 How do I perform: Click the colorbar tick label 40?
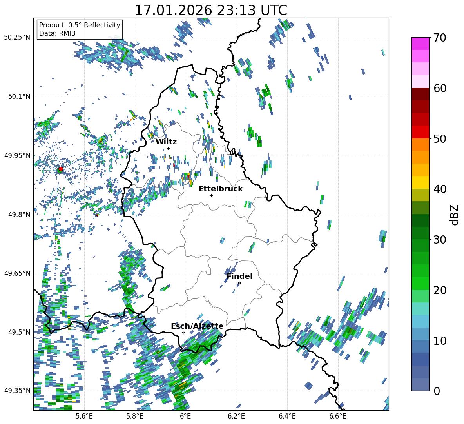(x=440, y=189)
